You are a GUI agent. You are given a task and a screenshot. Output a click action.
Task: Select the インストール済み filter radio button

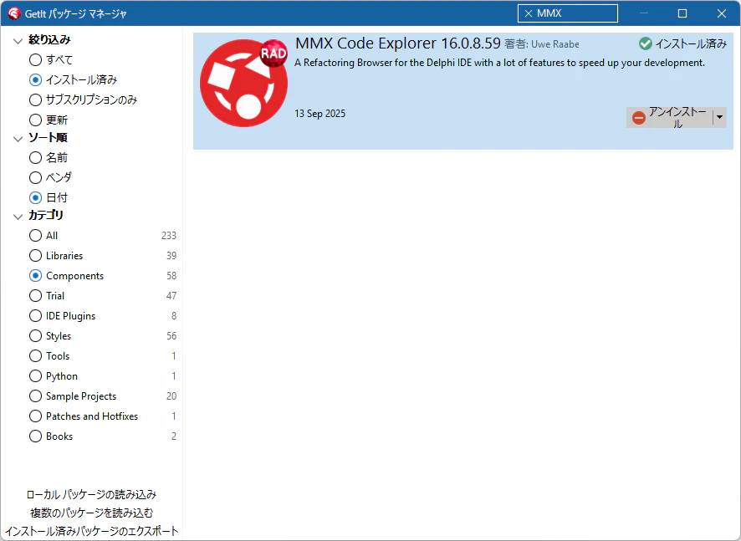(35, 79)
